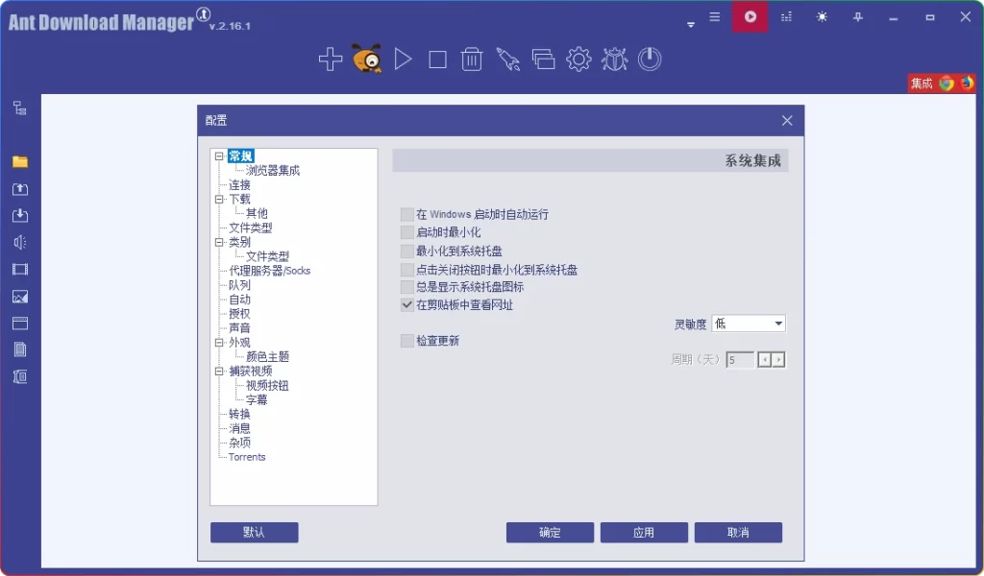This screenshot has height=576, width=984.
Task: Toggle the 检查更新 checkbox
Action: coord(407,341)
